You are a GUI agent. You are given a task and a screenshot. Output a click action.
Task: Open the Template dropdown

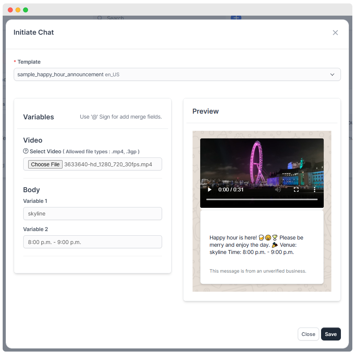(177, 75)
